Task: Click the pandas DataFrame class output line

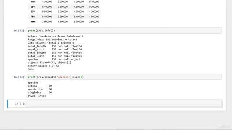Action: click(x=55, y=36)
